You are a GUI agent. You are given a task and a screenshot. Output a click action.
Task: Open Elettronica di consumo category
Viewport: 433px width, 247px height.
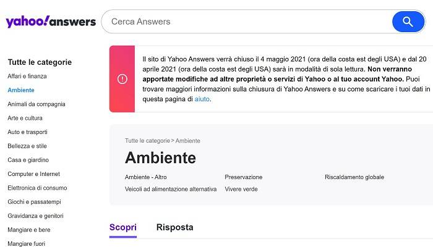tap(37, 188)
